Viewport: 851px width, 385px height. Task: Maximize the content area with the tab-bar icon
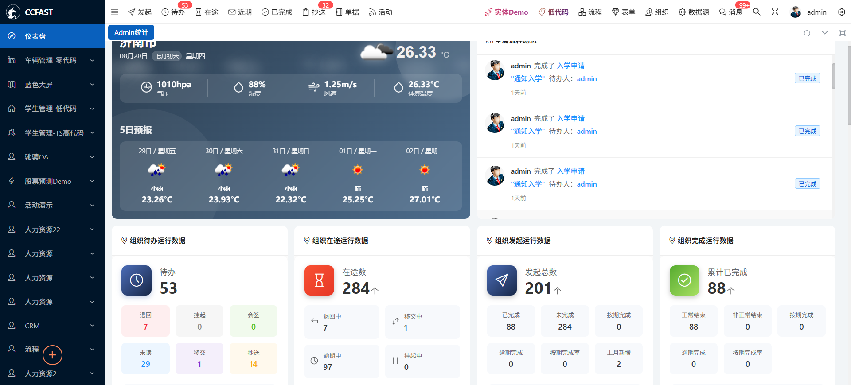(843, 33)
